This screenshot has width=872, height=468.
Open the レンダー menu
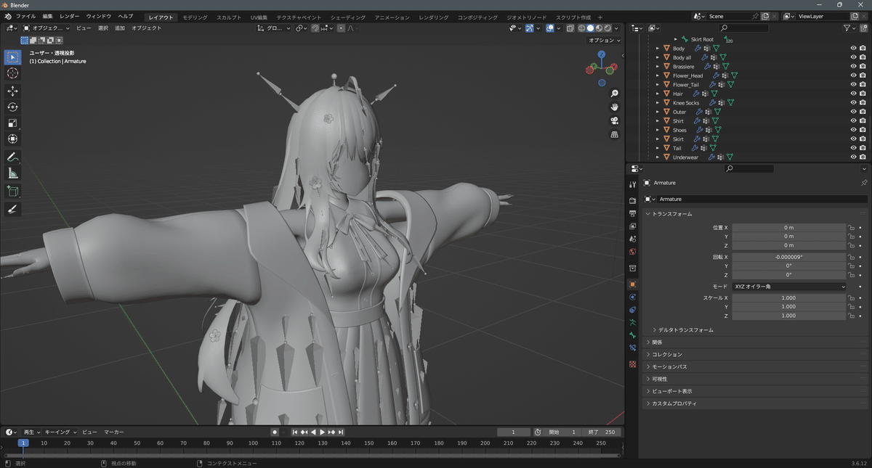69,16
